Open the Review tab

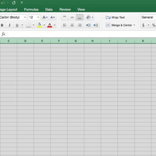(x=65, y=9)
